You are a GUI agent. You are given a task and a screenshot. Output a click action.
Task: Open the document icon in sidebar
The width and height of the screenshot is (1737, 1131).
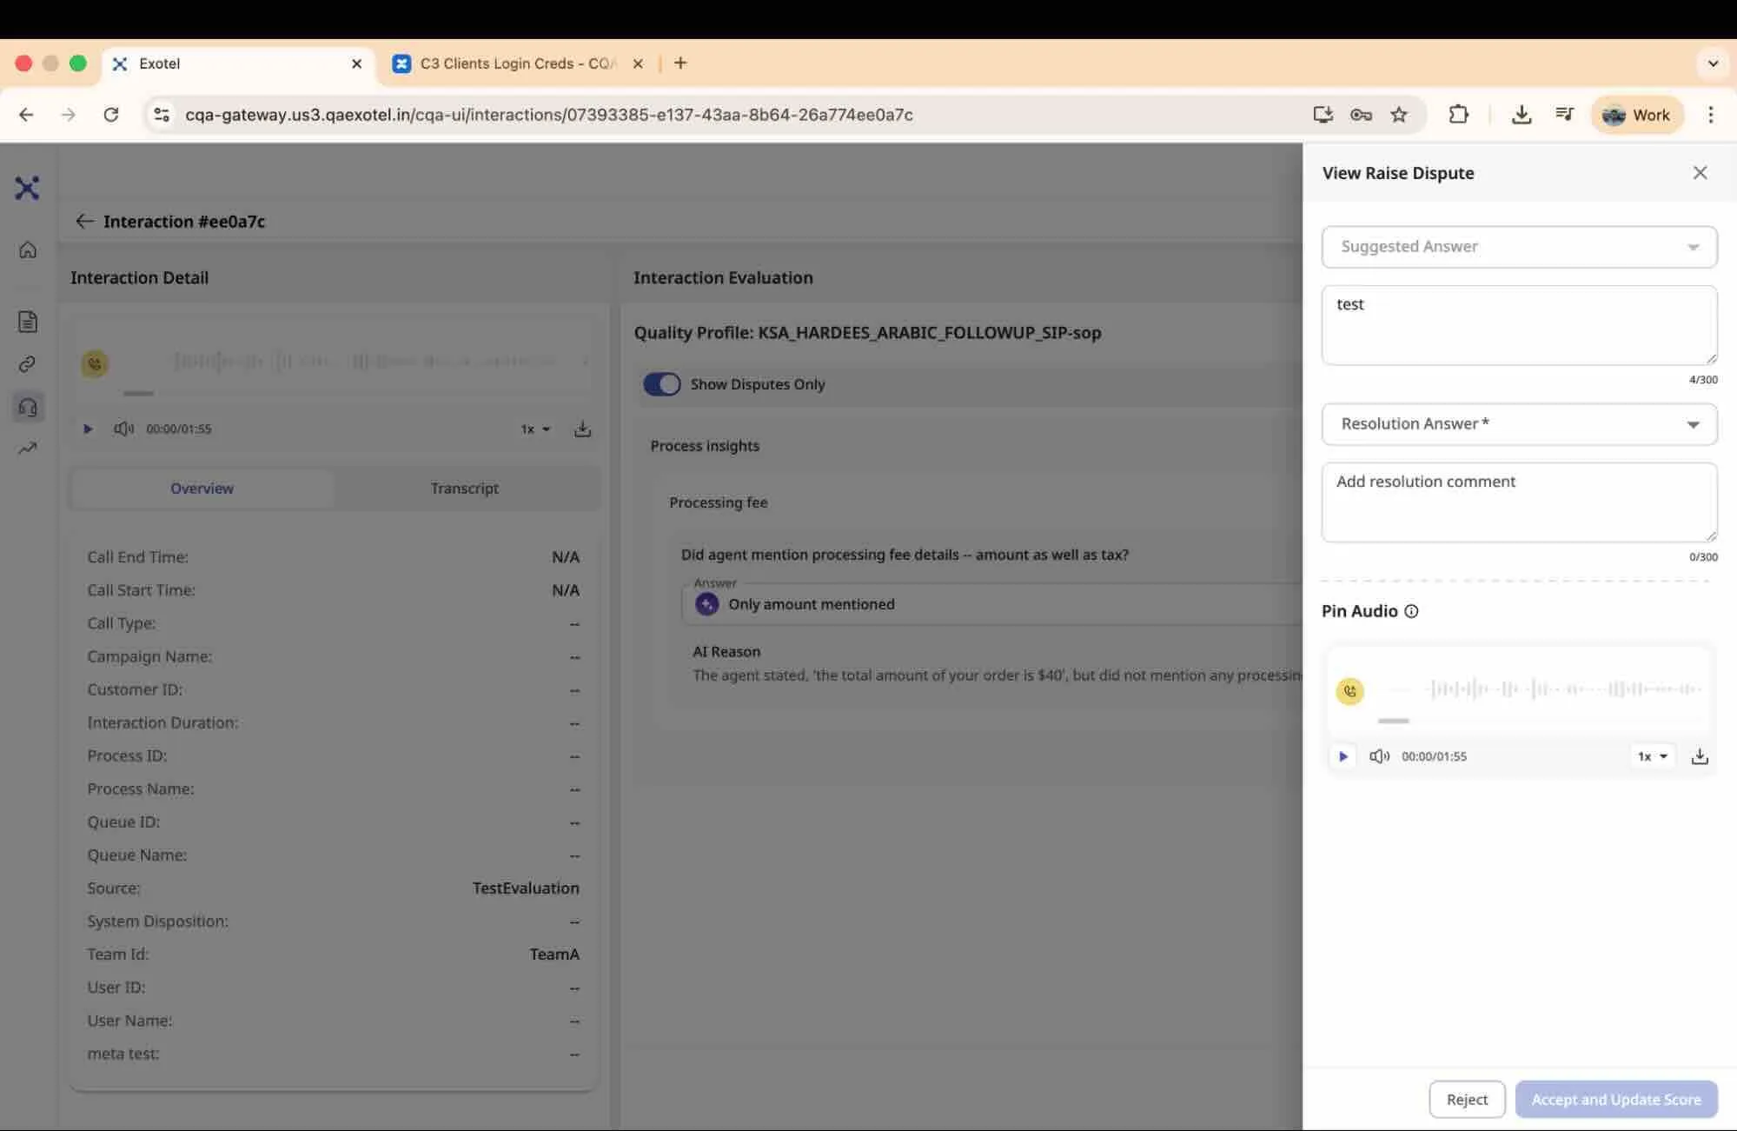pyautogui.click(x=28, y=322)
